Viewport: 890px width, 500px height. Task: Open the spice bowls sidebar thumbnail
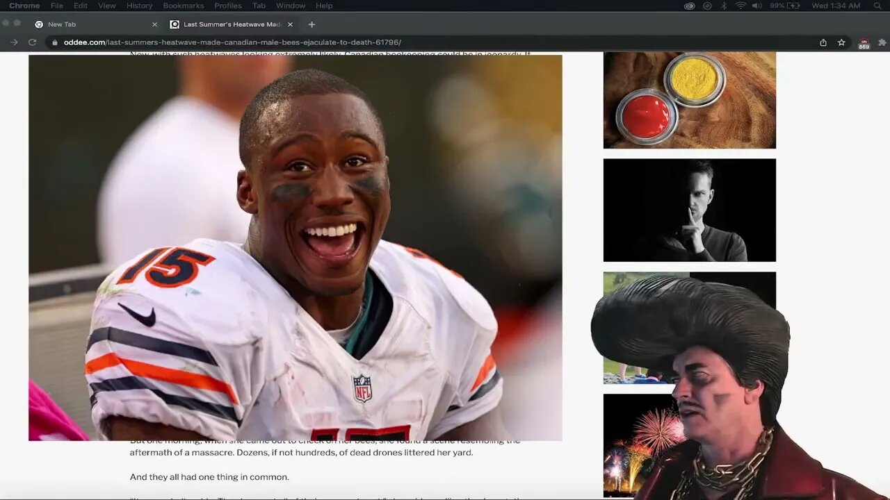click(689, 99)
